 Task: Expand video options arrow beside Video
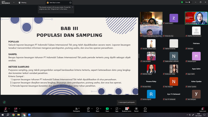click(19, 109)
